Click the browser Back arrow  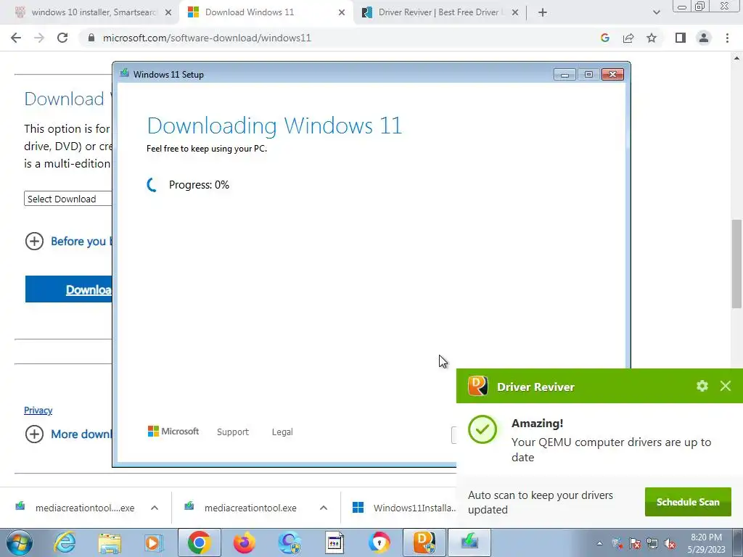click(16, 38)
